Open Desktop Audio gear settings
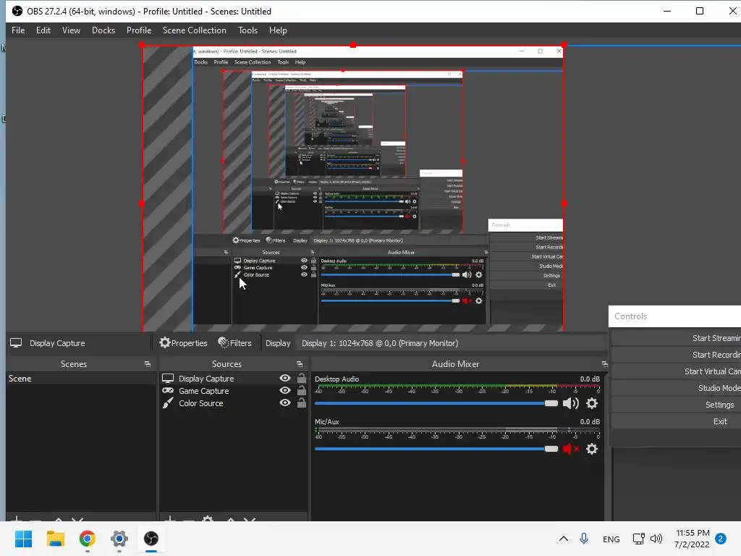 pos(592,403)
